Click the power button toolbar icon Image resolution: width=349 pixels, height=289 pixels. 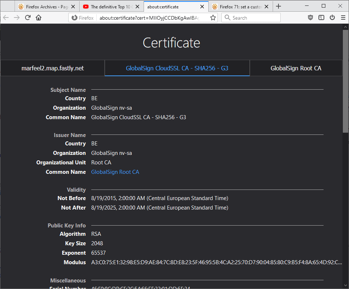pos(332,17)
